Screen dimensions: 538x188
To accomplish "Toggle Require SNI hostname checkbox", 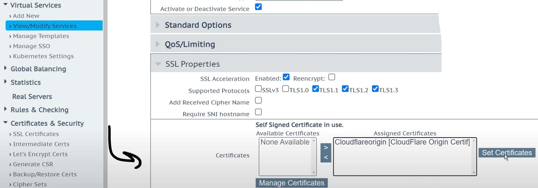I will 258,112.
